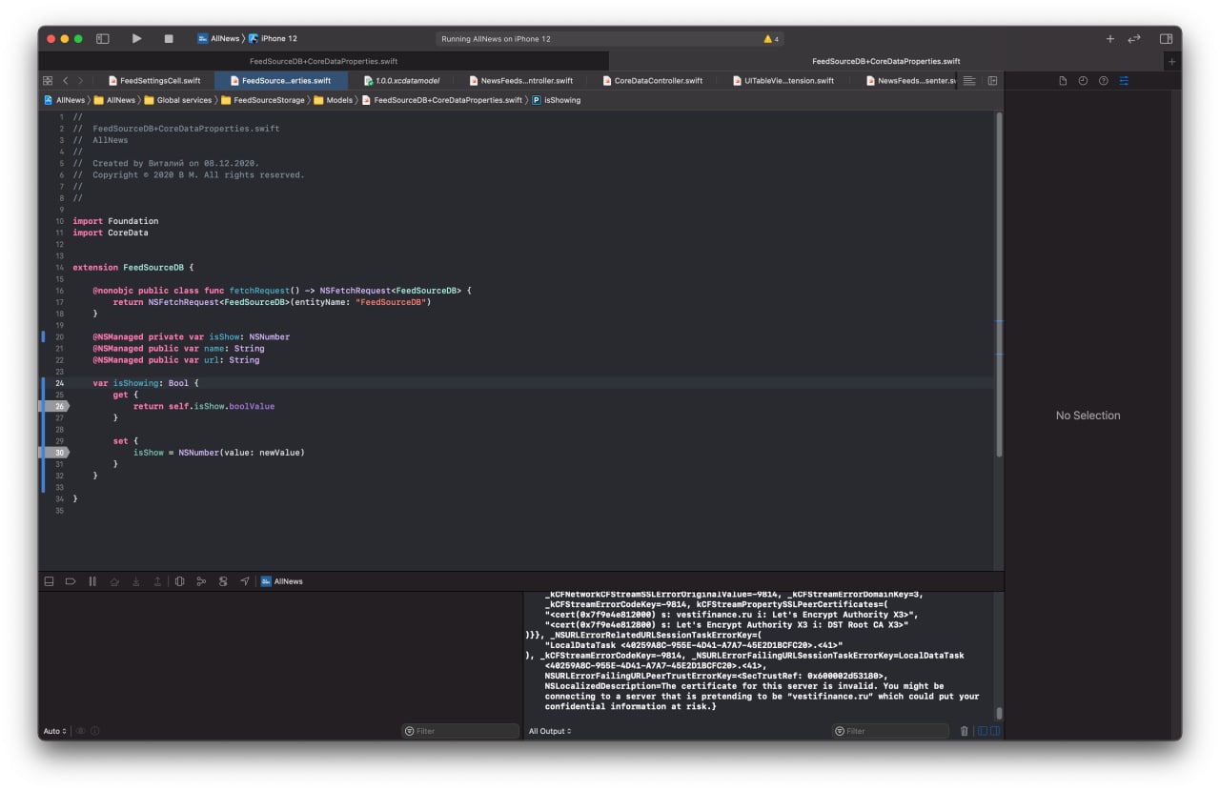The width and height of the screenshot is (1220, 791).
Task: Step into in debugger
Action: [136, 581]
